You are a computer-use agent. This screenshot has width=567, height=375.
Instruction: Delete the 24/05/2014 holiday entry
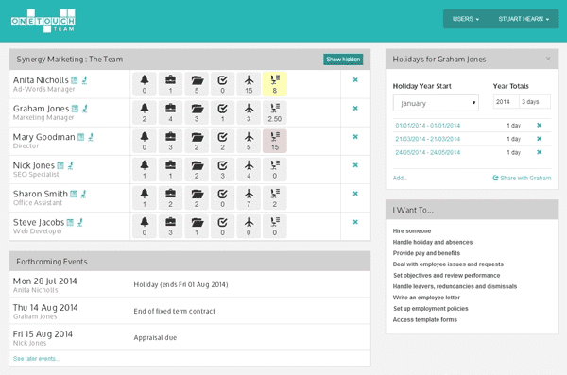click(540, 152)
